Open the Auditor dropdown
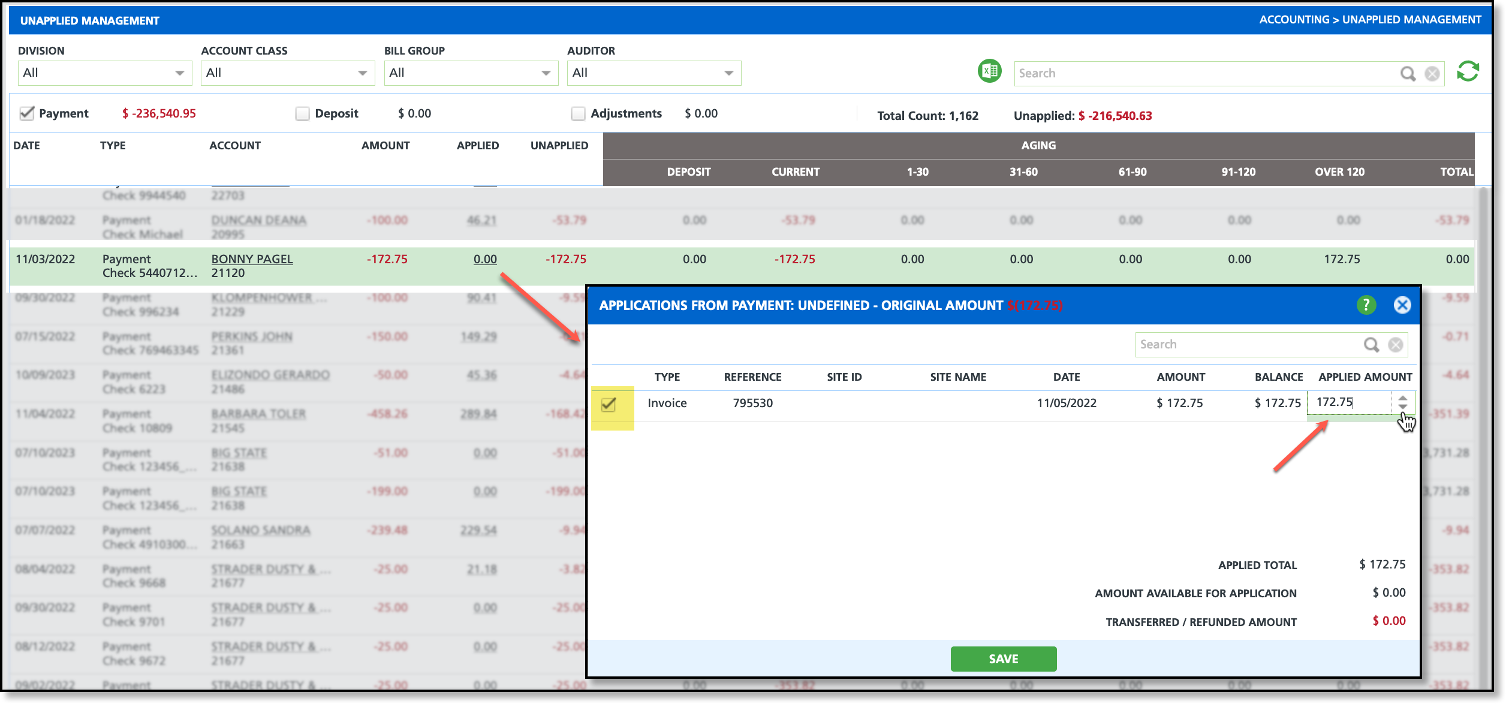Image resolution: width=1506 pixels, height=704 pixels. point(653,73)
